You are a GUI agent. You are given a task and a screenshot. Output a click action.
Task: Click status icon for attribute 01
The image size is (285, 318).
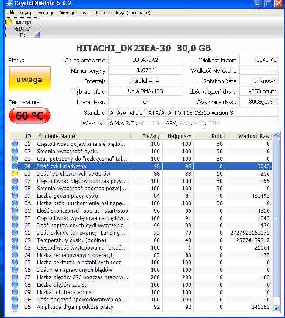15,144
